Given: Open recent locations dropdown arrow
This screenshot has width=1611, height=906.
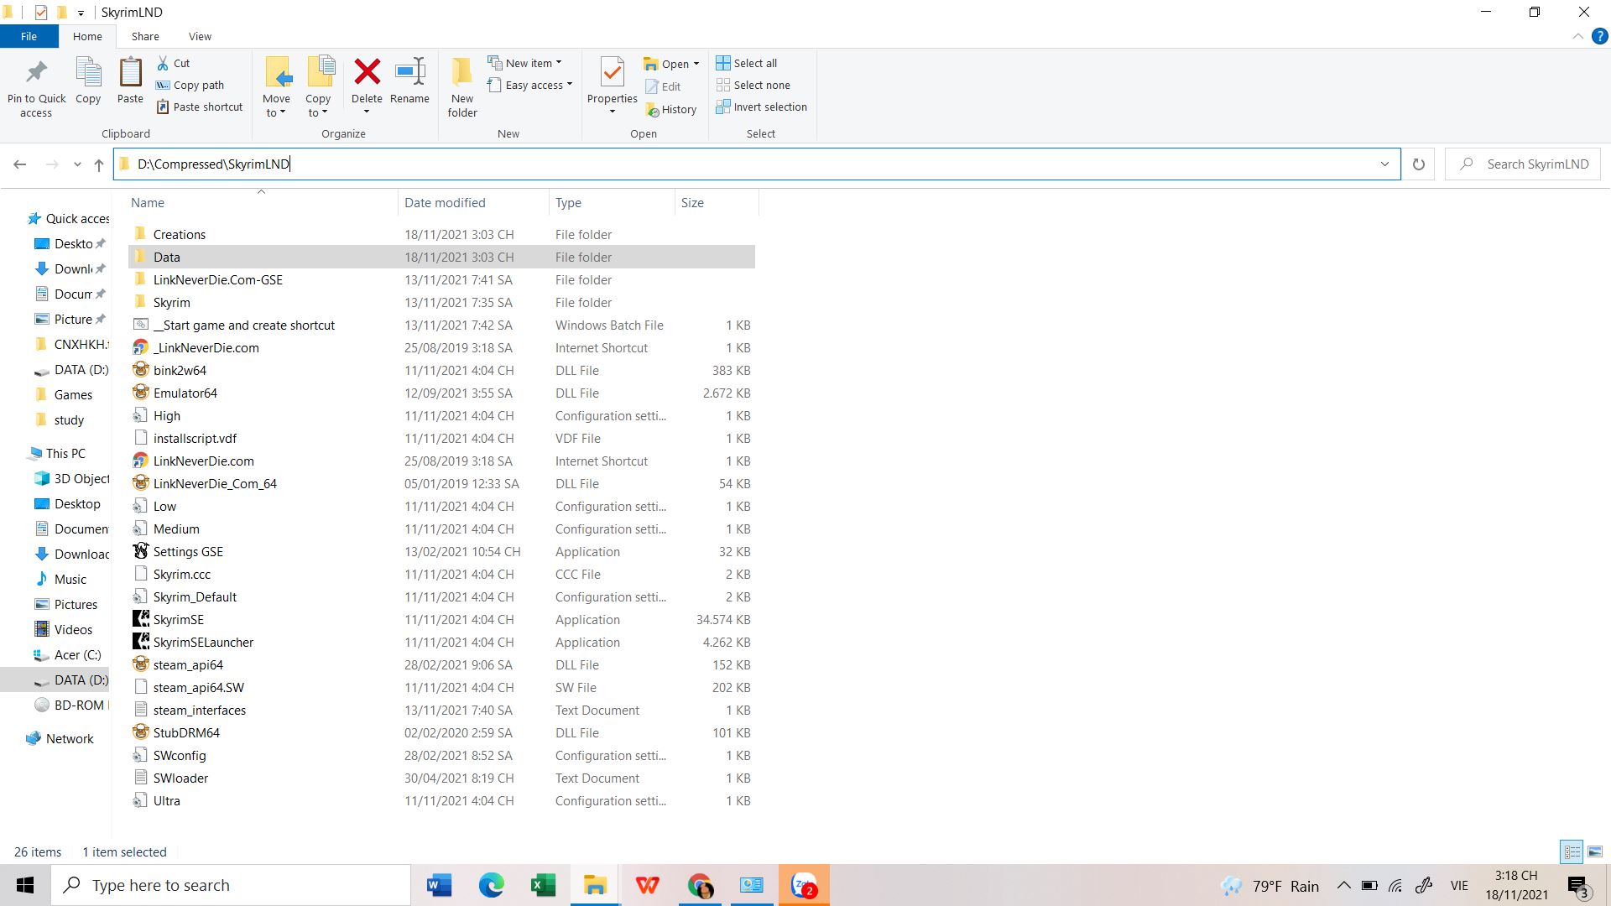Looking at the screenshot, I should pos(77,164).
